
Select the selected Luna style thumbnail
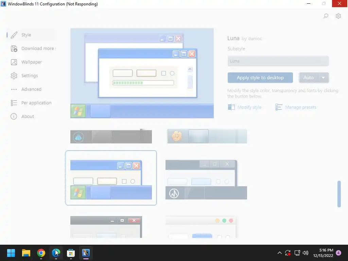pyautogui.click(x=111, y=178)
